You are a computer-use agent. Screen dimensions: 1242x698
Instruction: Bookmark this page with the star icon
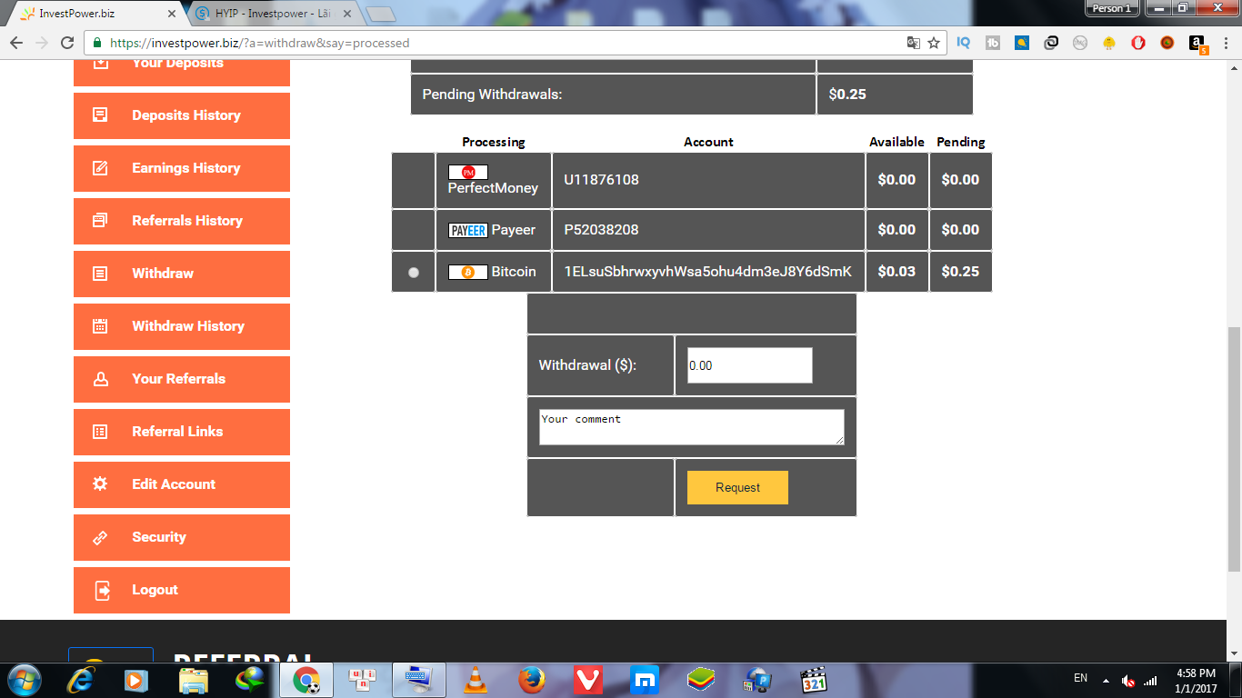tap(934, 43)
